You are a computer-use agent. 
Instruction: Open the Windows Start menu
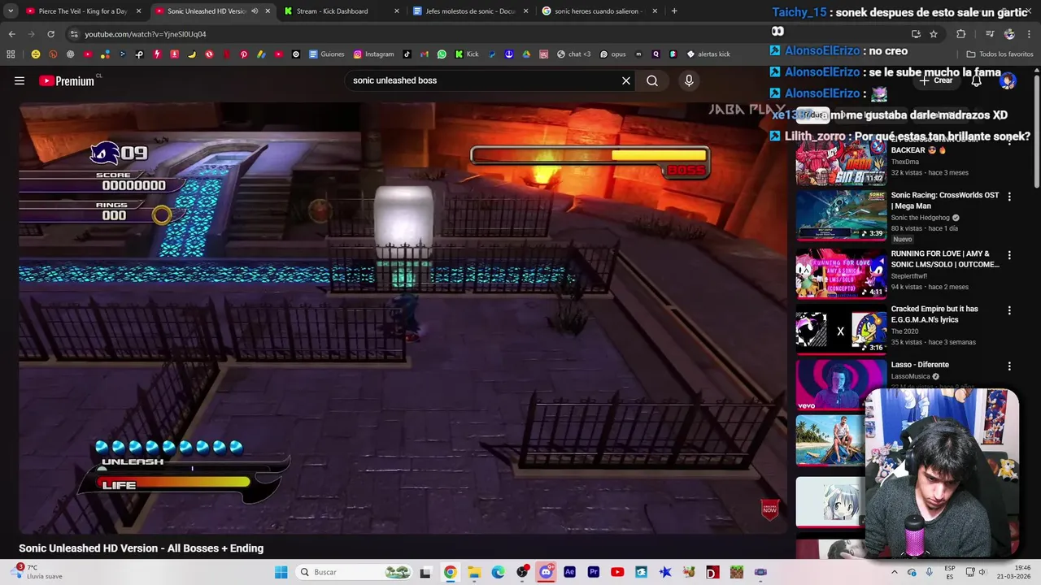281,572
